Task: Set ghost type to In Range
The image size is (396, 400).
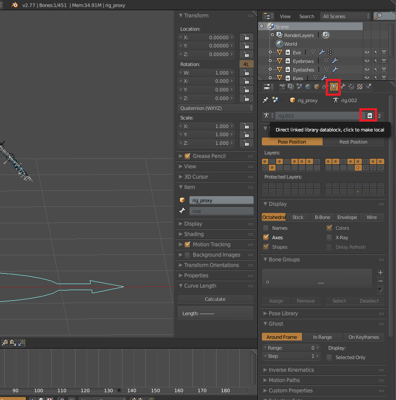Action: pos(323,337)
